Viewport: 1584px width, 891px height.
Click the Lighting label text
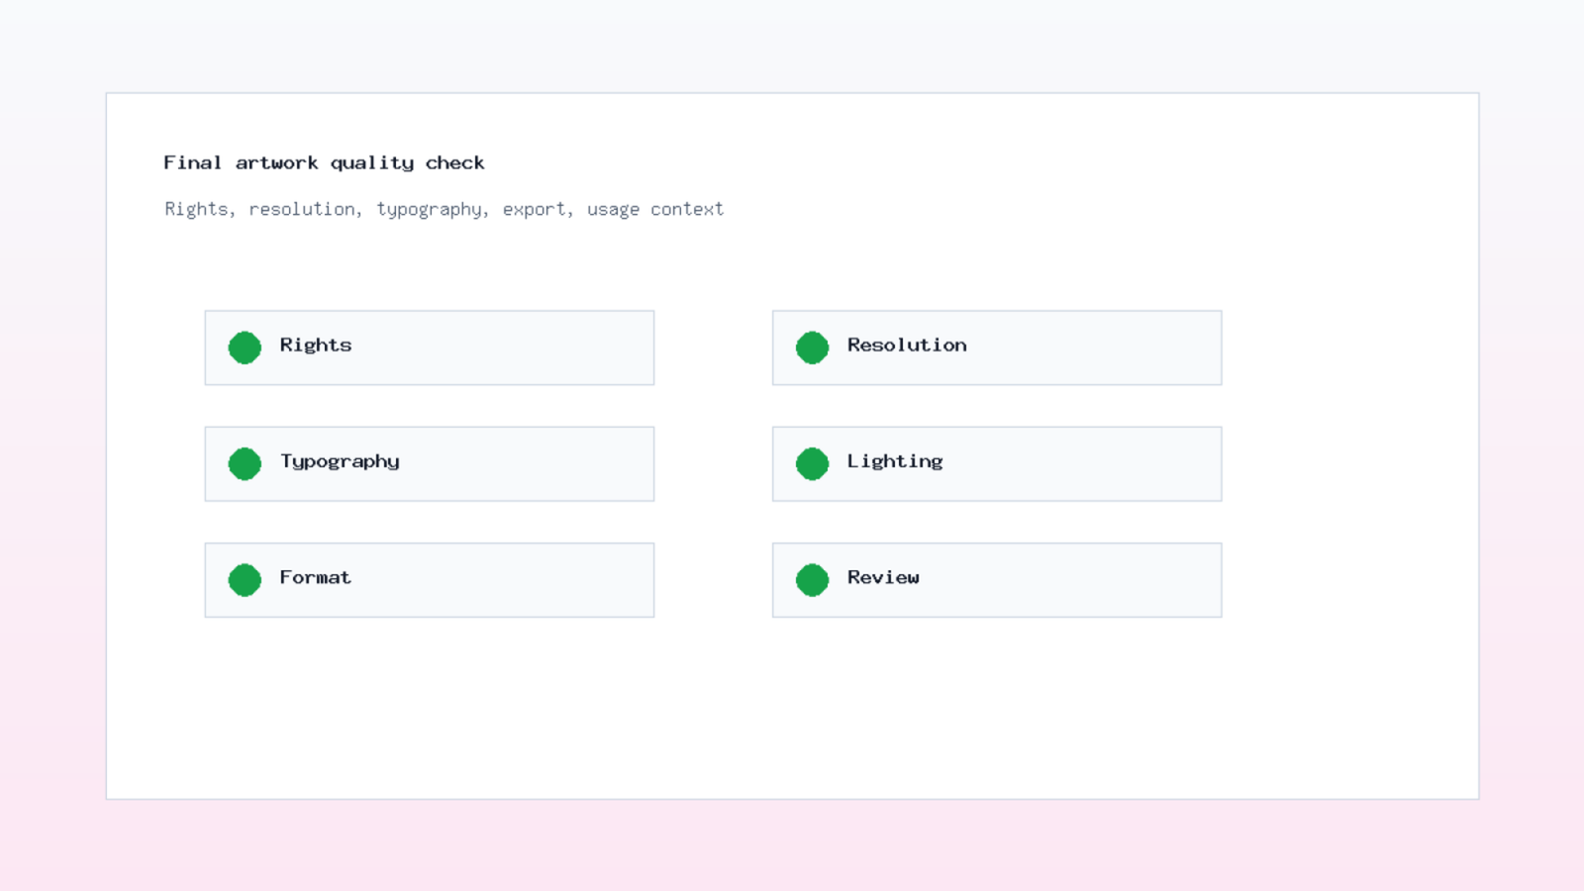[895, 461]
